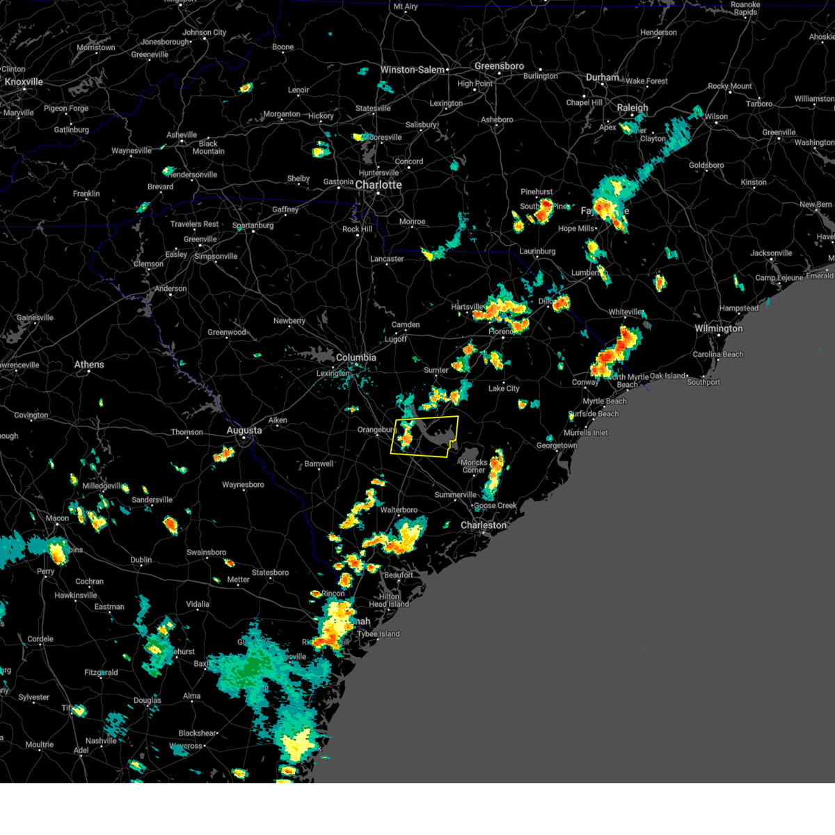Screen dimensions: 835x835
Task: Select the Surfside Beach label
Action: point(594,413)
